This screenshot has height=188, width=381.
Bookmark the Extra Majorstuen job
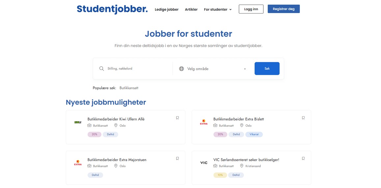click(177, 158)
